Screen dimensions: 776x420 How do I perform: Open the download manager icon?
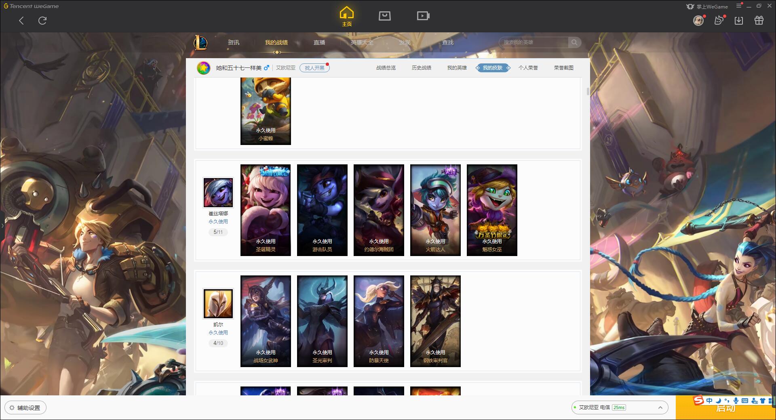pyautogui.click(x=739, y=20)
